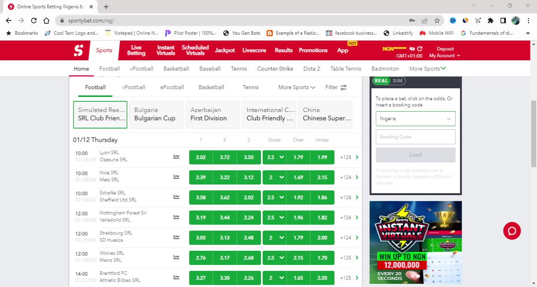Click the browser address bar
The image size is (537, 287).
pos(232,20)
